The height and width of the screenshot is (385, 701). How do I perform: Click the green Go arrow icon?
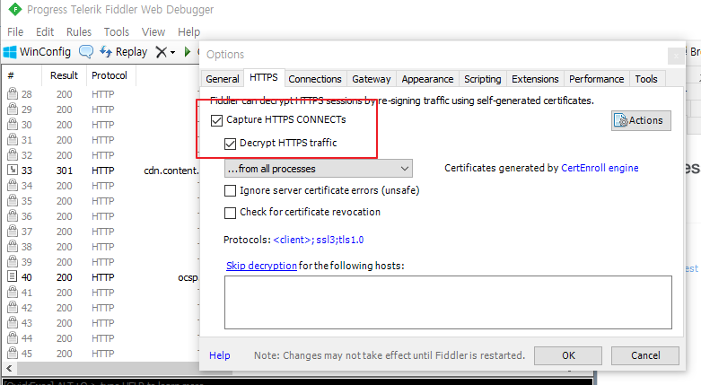[188, 52]
